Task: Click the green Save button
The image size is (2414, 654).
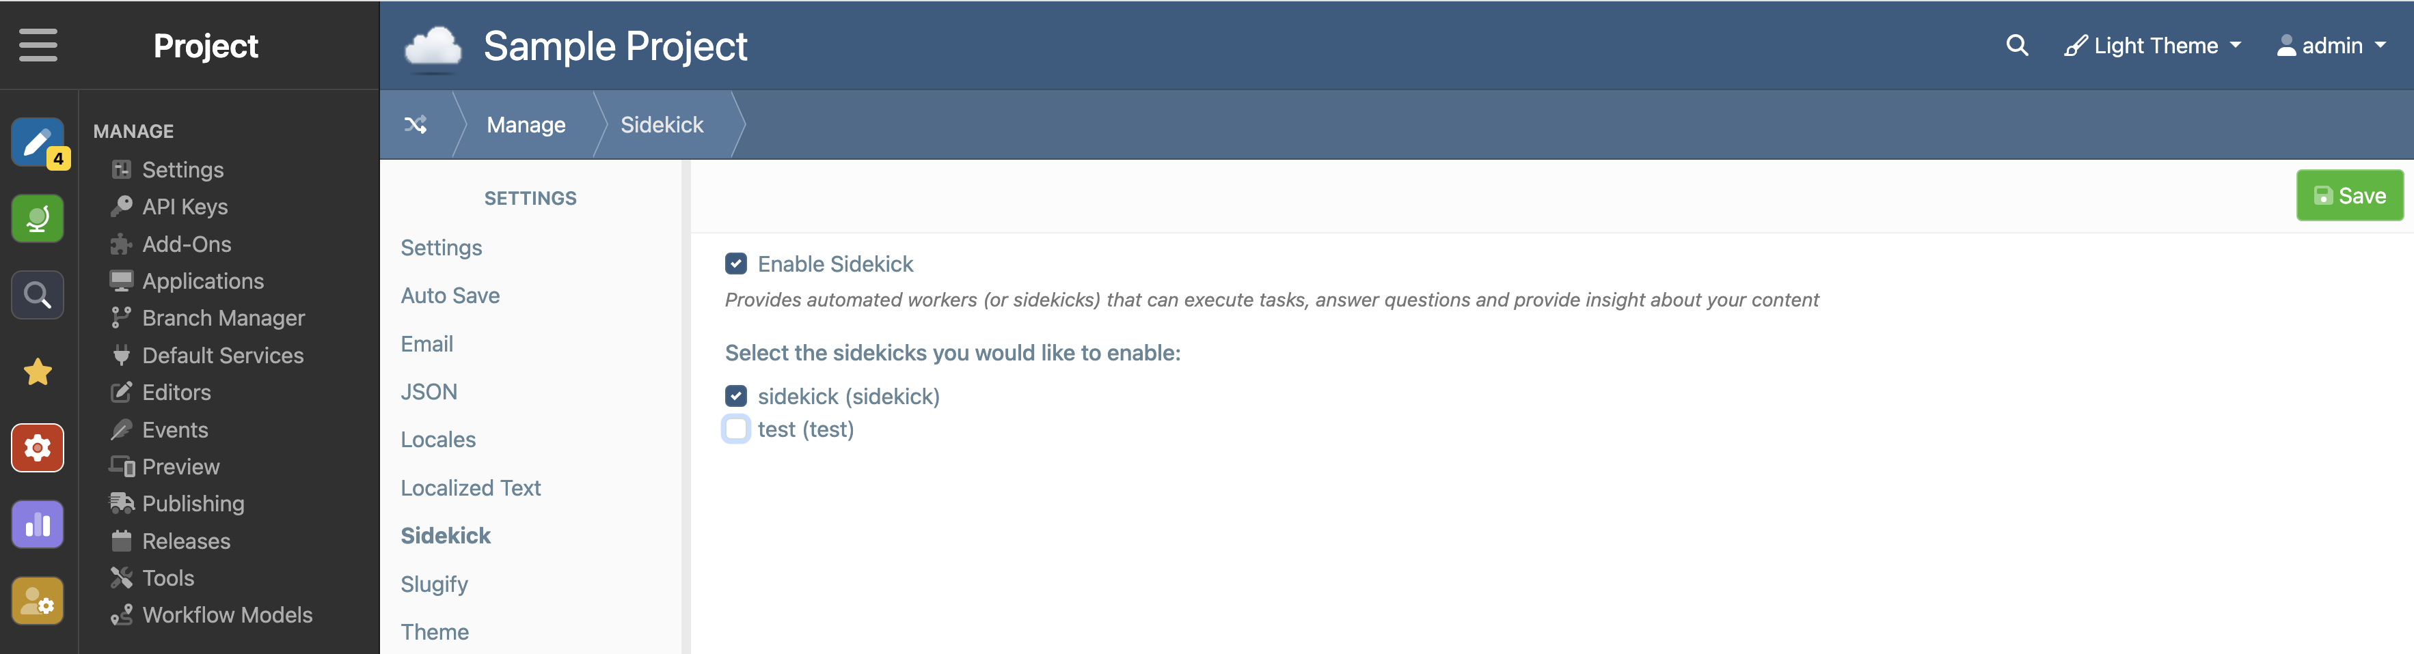Action: click(x=2349, y=195)
